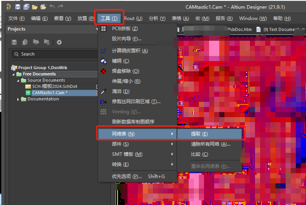Image resolution: width=306 pixels, height=205 pixels.
Task: Collapse the Source Documents folder arrow
Action: [18, 81]
